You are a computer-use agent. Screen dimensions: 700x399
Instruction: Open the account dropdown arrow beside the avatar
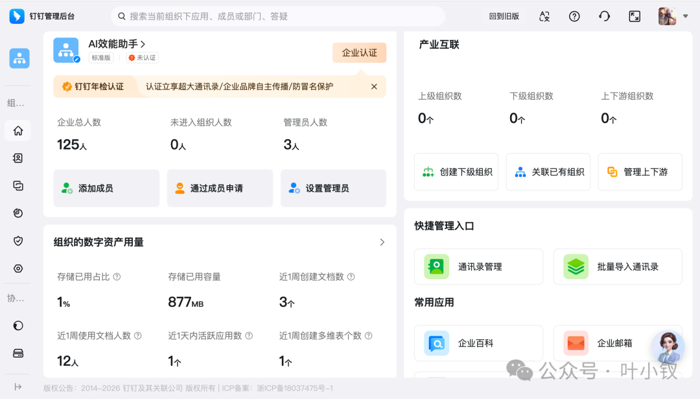point(685,16)
